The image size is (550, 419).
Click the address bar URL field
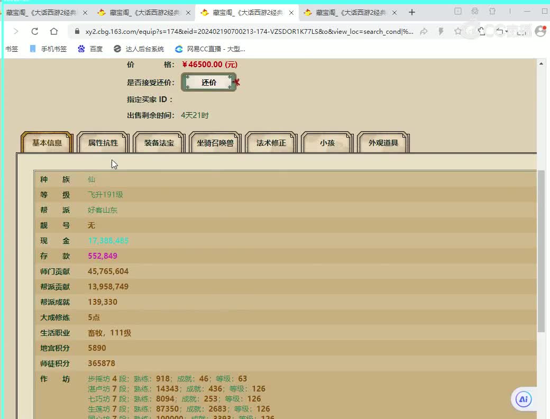[x=249, y=32]
